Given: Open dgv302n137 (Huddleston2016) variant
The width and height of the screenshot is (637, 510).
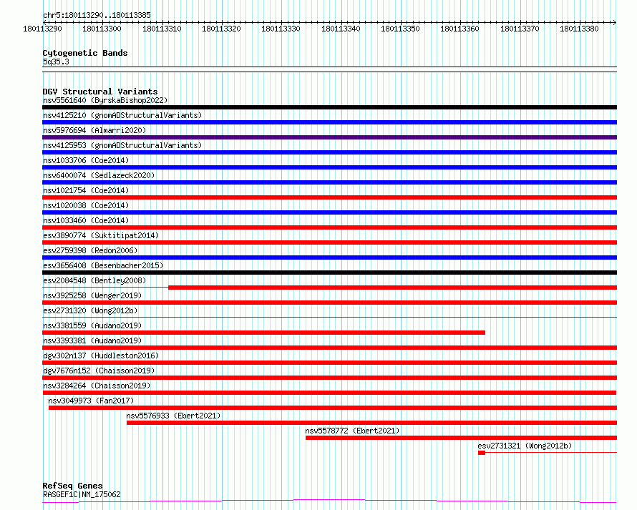Looking at the screenshot, I should pyautogui.click(x=101, y=355).
